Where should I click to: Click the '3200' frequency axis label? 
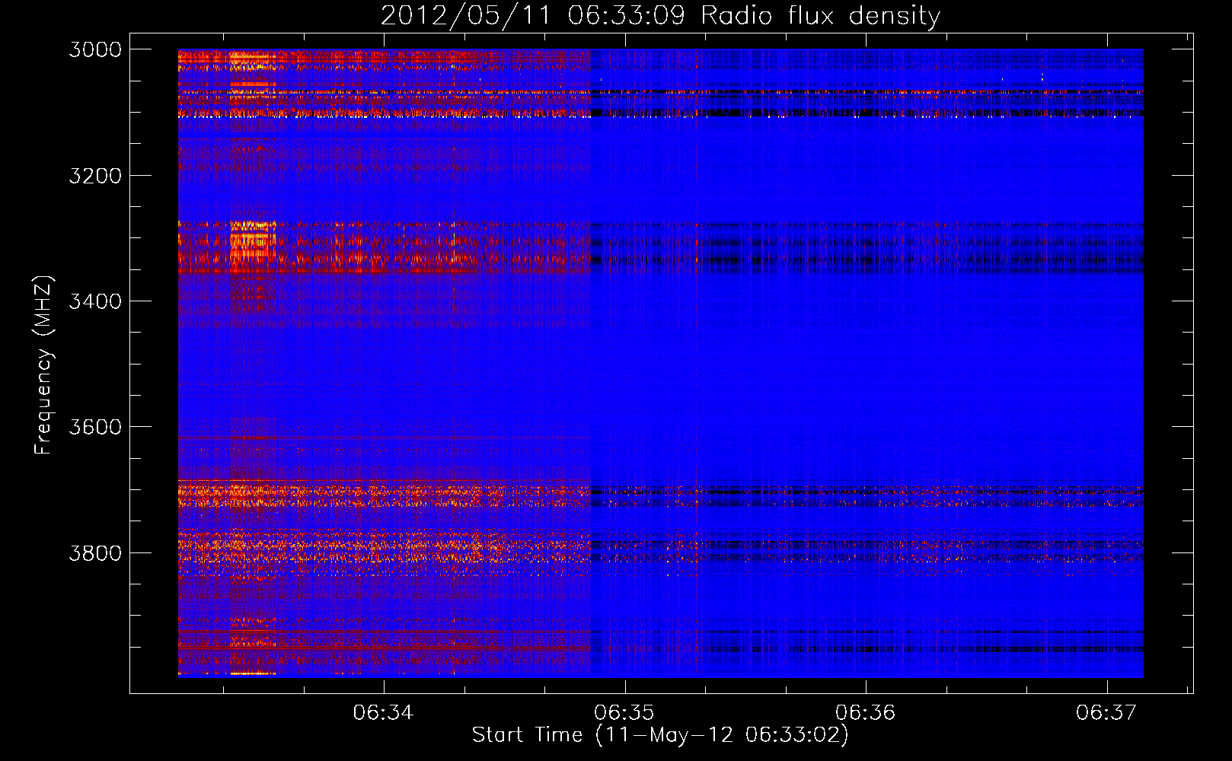(95, 176)
